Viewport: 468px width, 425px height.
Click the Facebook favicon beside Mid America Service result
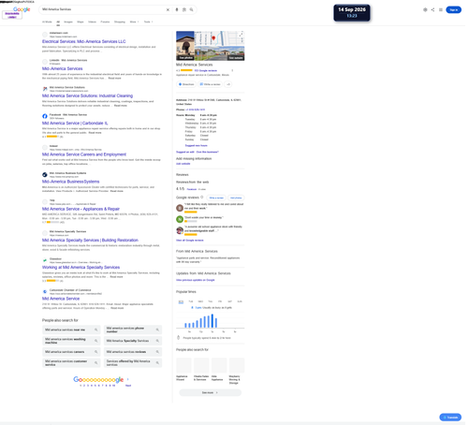pyautogui.click(x=45, y=116)
